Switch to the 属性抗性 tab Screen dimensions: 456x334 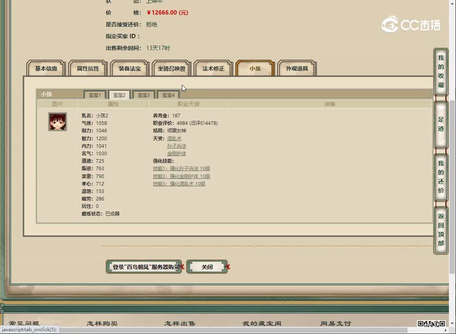coord(88,69)
